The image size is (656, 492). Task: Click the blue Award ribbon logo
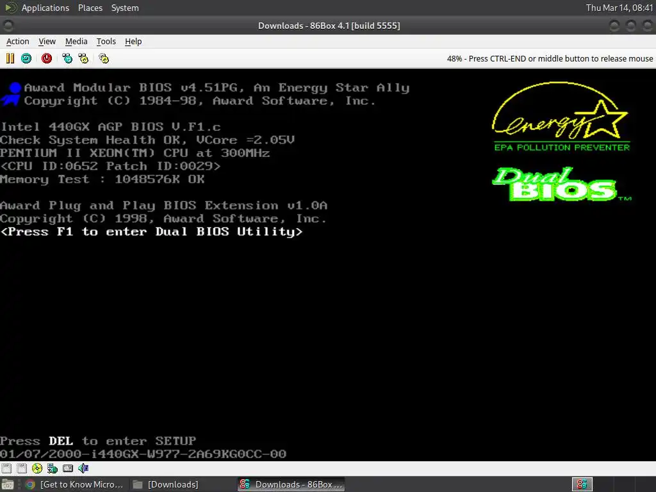tap(12, 94)
